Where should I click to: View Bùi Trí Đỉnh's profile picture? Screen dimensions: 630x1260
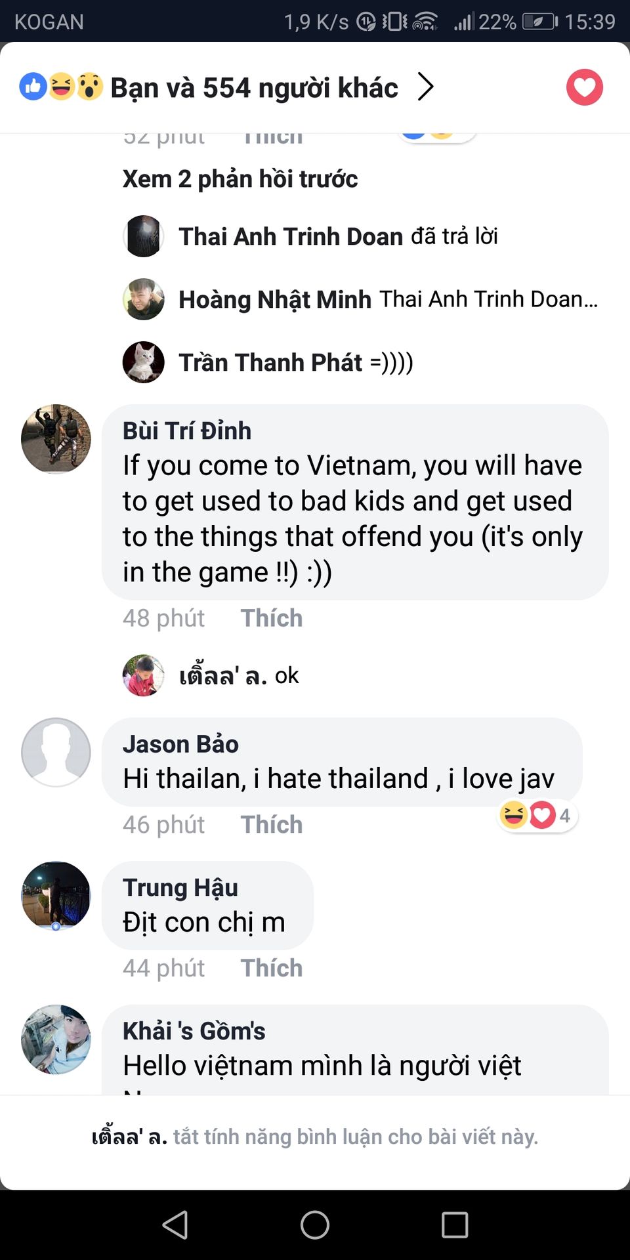pos(56,439)
